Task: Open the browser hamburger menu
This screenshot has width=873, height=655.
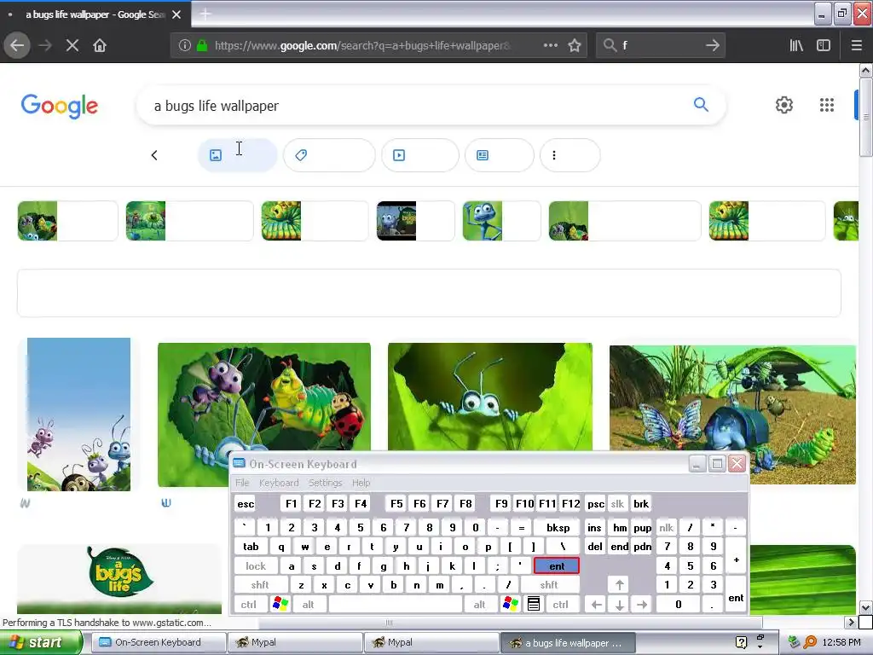Action: (x=856, y=45)
